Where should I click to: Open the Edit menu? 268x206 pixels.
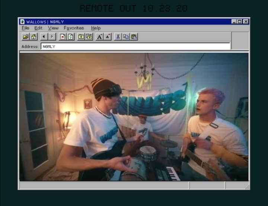[x=38, y=28]
